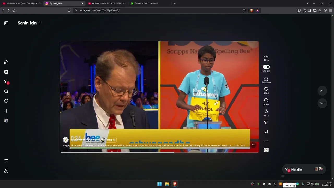
Task: Open your profile avatar in the sidebar
Action: click(x=6, y=121)
